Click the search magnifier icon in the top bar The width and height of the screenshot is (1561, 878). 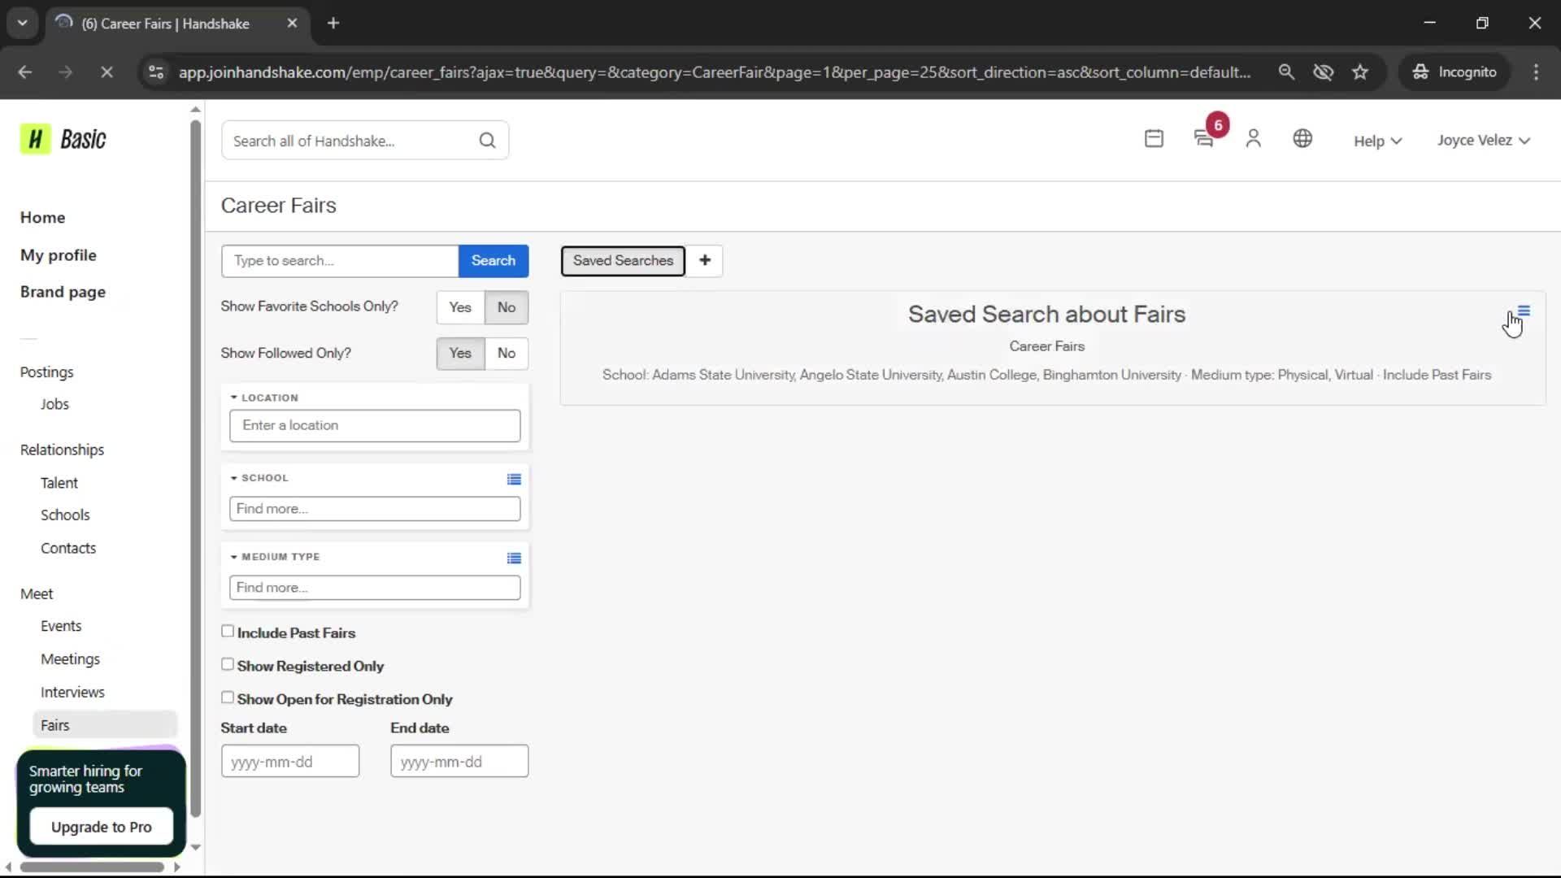(x=487, y=141)
